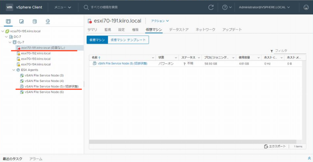Open the help question-mark menu
Image resolution: width=313 pixels, height=162 pixels.
click(227, 7)
